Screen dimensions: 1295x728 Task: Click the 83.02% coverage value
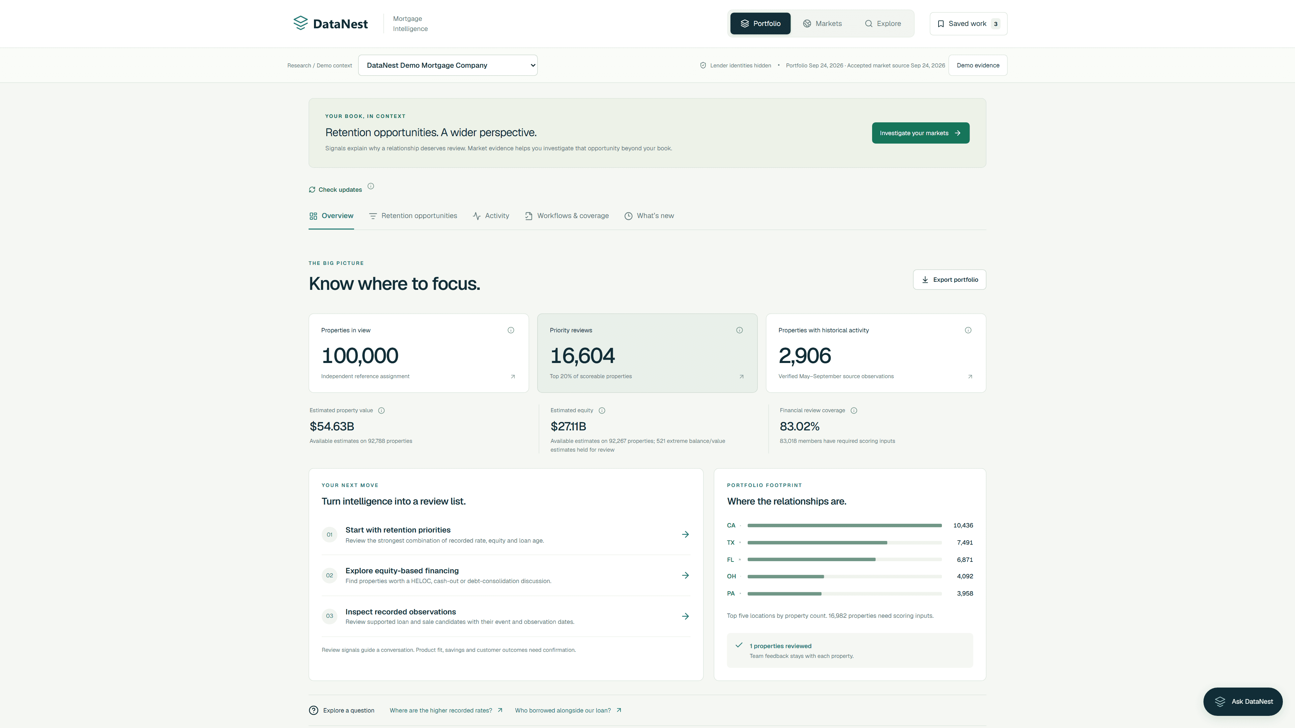799,427
